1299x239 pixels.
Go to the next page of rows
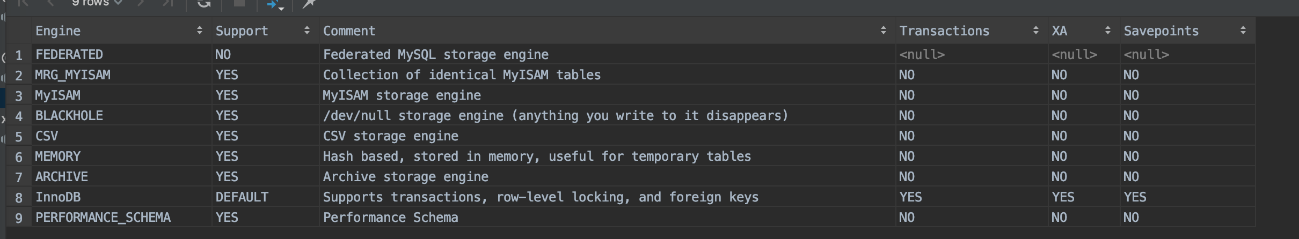141,3
